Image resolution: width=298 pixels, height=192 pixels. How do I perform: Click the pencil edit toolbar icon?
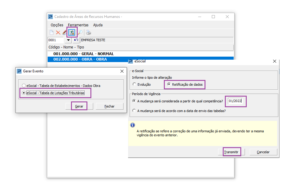[x=64, y=33]
